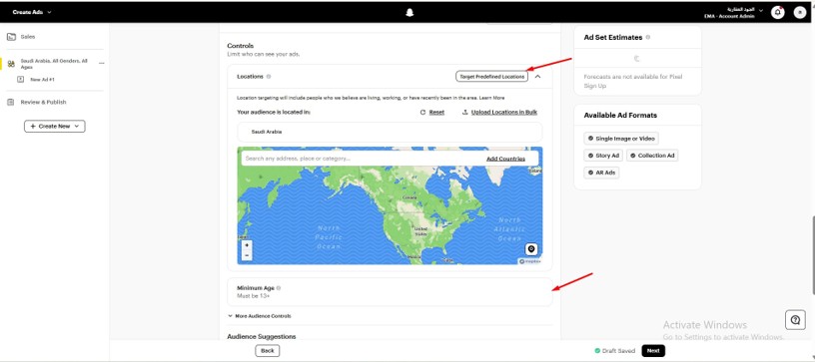Click Upload Locations in Bulk link
This screenshot has height=362, width=815.
coord(504,112)
